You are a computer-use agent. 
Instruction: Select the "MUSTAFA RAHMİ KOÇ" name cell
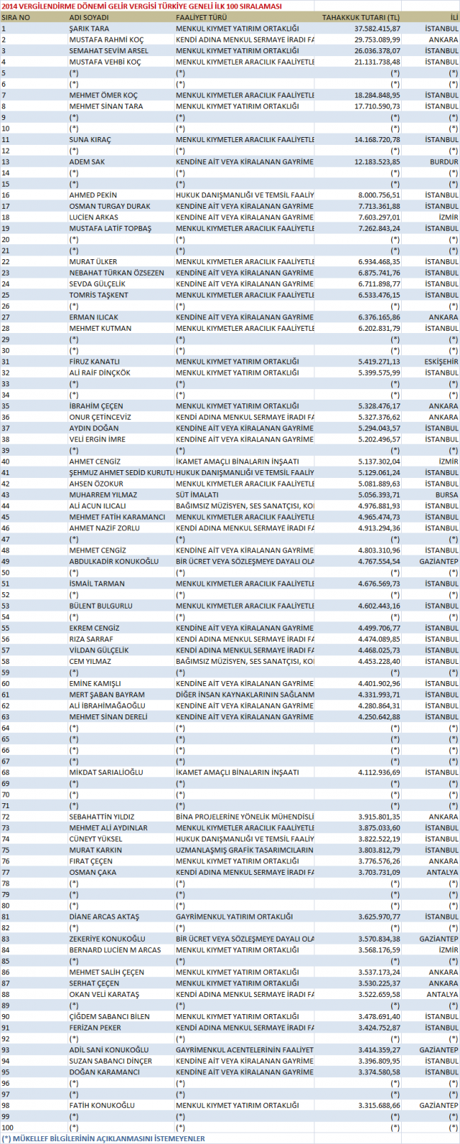tap(106, 40)
